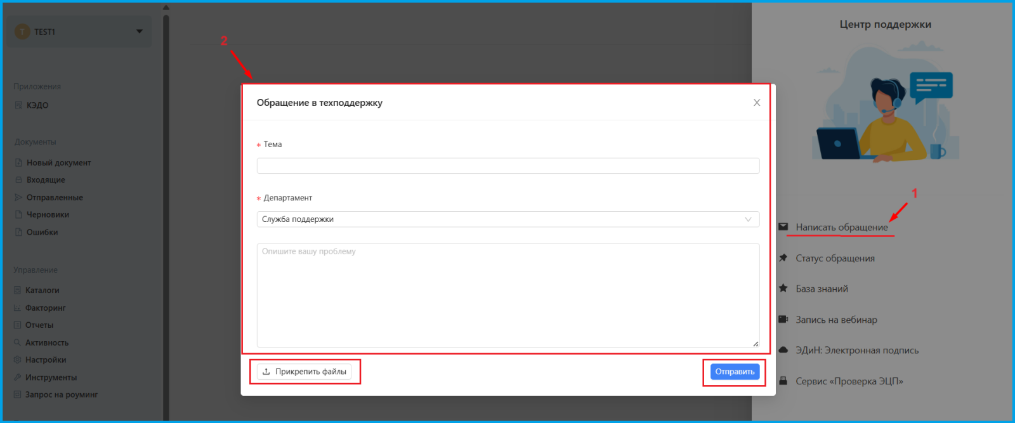The height and width of the screenshot is (423, 1015).
Task: Click the envelope icon beside Написать обращение
Action: (783, 227)
